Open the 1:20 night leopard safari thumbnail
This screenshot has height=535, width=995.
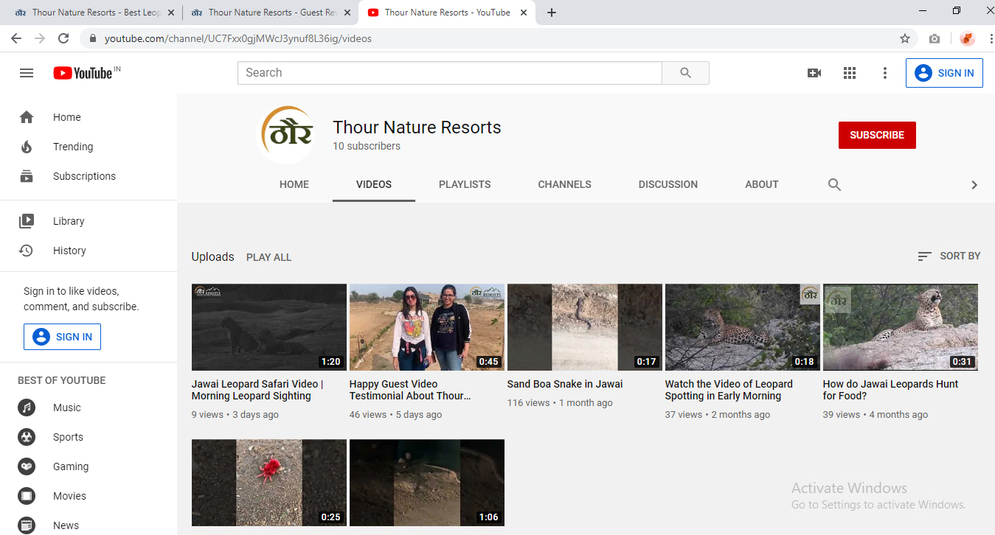[269, 327]
